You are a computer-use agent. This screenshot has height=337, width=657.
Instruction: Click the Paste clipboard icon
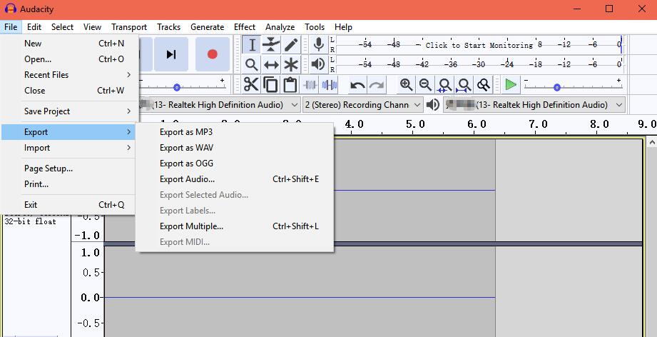[290, 85]
